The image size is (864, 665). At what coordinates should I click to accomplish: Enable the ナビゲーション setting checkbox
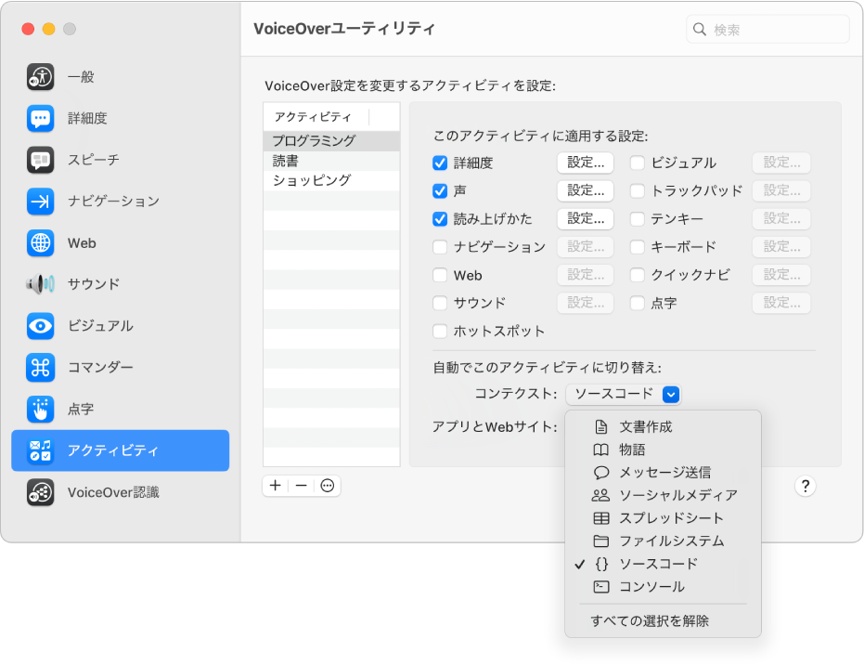439,246
